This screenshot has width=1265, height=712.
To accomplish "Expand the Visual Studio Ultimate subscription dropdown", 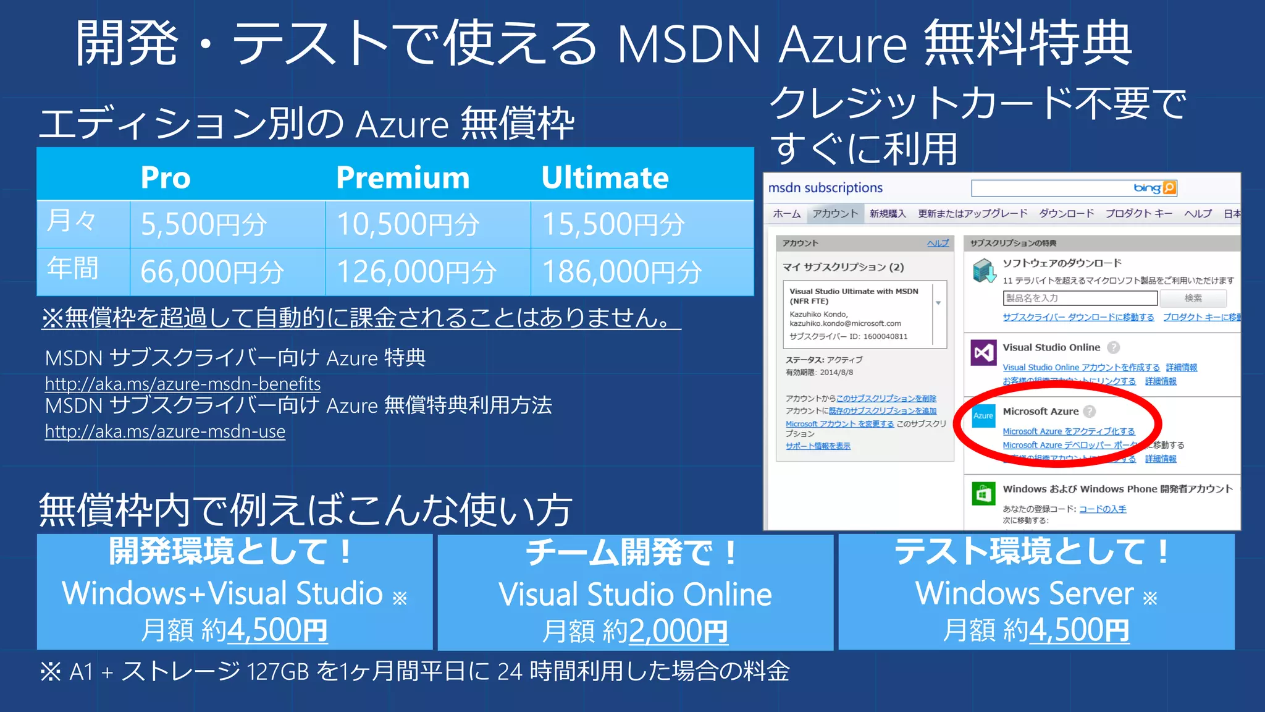I will point(938,303).
